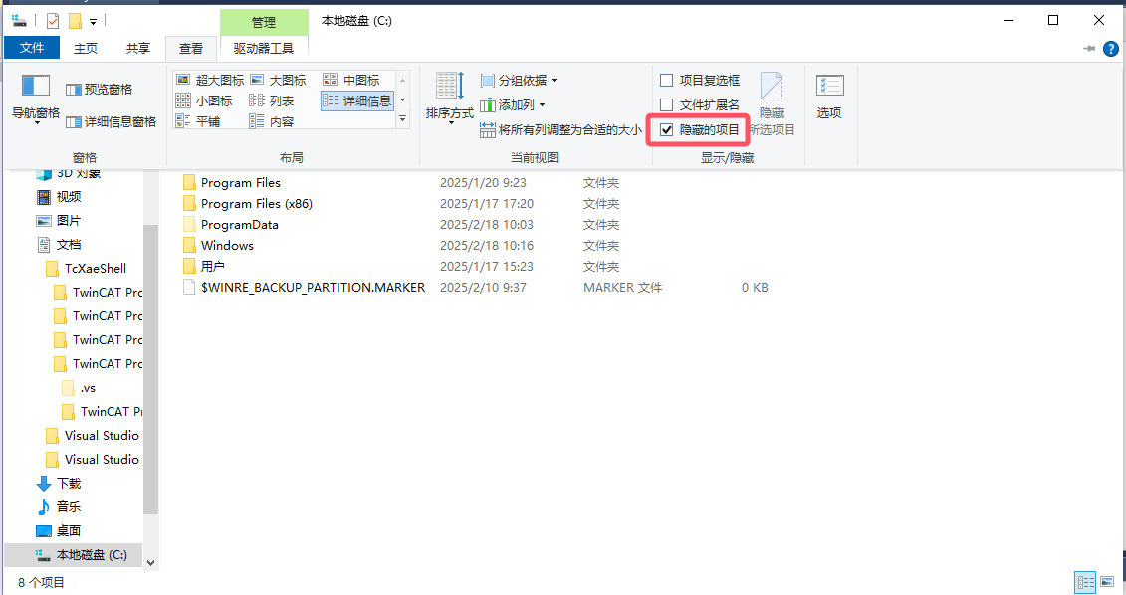1126x595 pixels.
Task: Switch to large icons view in status bar
Action: [1108, 582]
